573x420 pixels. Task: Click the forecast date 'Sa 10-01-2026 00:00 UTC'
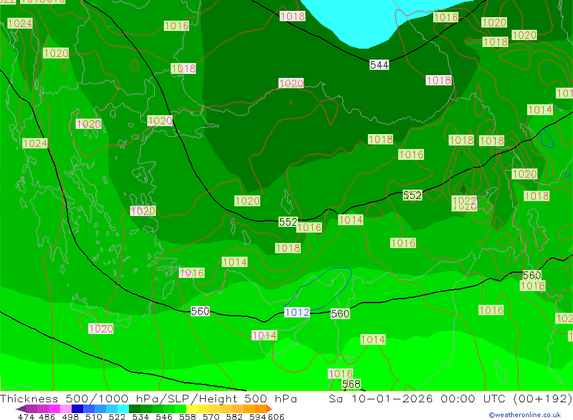point(417,398)
